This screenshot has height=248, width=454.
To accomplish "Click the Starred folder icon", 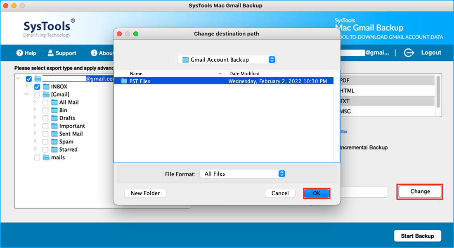I will (54, 149).
